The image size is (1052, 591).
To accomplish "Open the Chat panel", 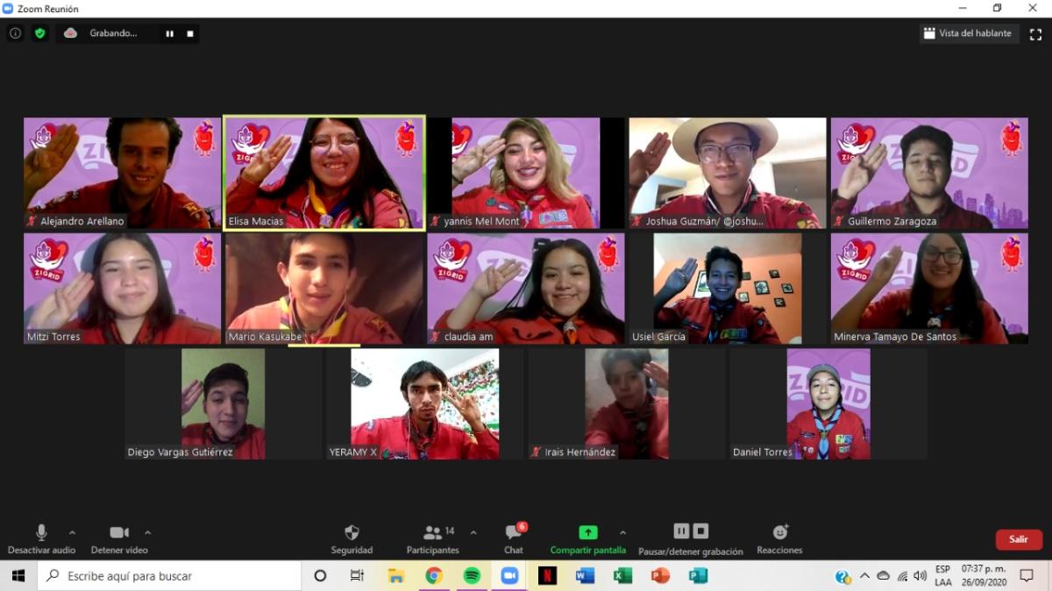I will coord(514,533).
